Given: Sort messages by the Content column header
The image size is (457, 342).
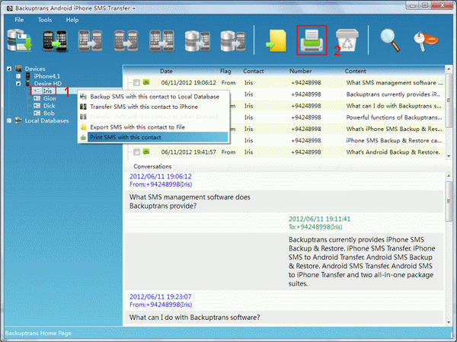Looking at the screenshot, I should pos(355,71).
